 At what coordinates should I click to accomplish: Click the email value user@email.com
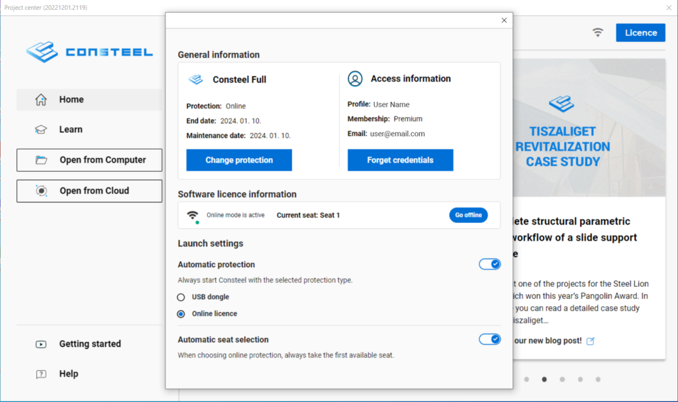(x=397, y=134)
